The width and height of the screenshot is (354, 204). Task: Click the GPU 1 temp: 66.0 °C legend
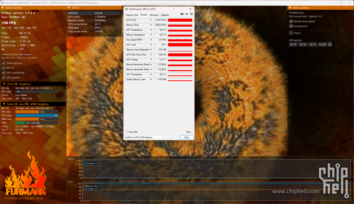click(93, 186)
